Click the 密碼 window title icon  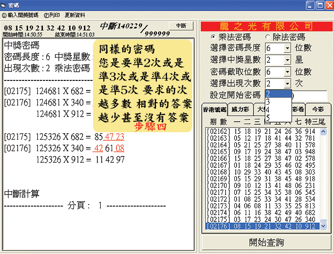click(4, 5)
